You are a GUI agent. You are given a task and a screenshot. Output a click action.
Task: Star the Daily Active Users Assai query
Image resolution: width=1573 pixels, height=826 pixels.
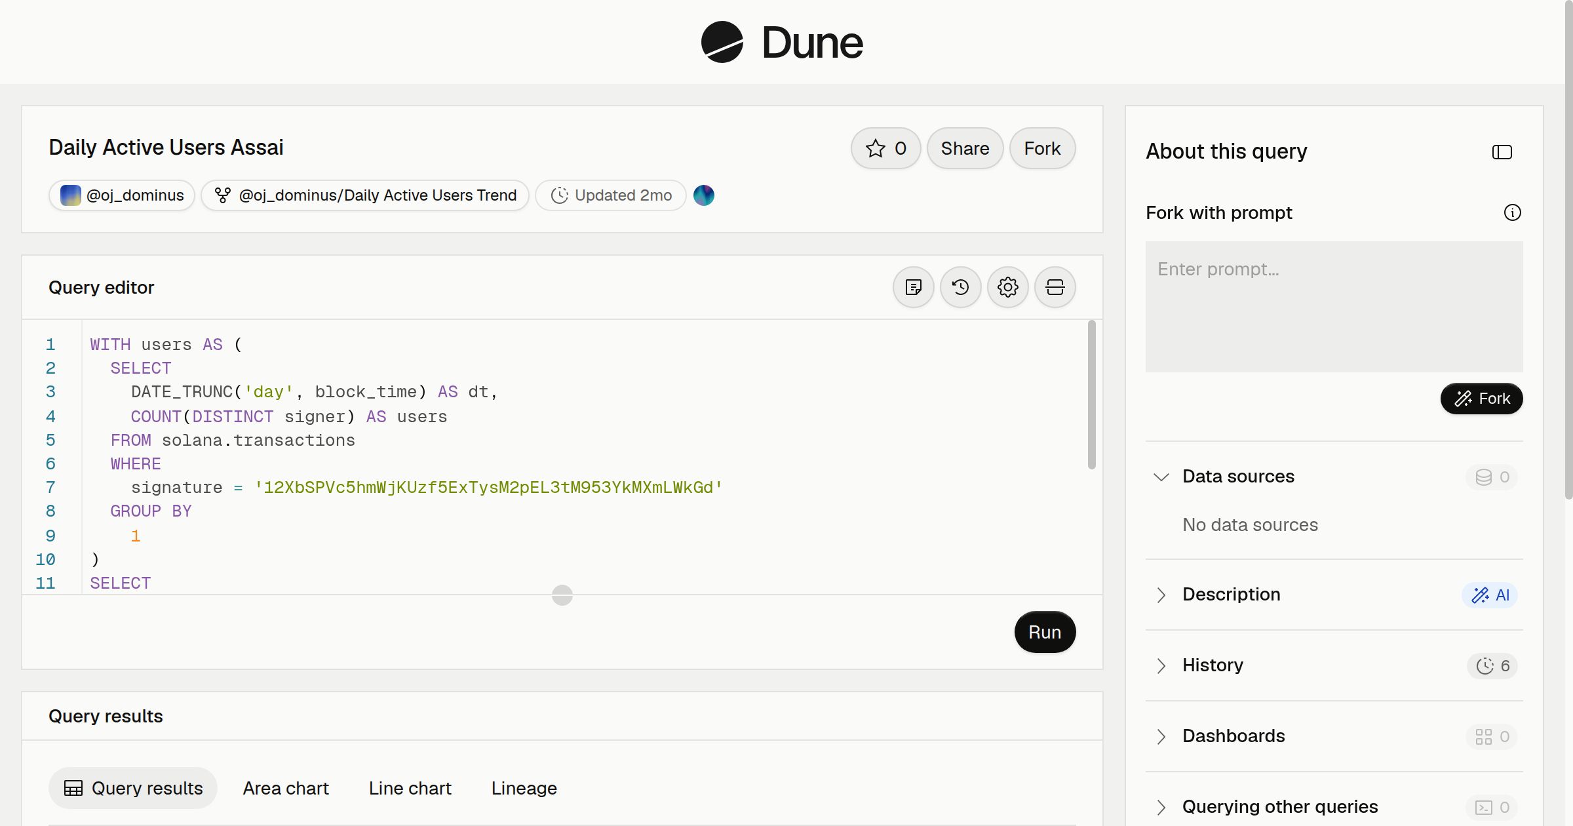(885, 148)
